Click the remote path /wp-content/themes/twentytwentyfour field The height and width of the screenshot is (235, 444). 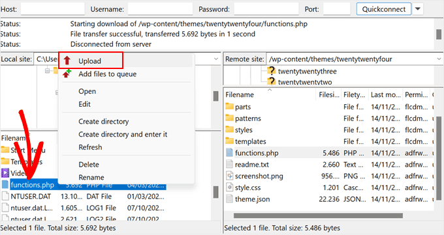point(355,59)
